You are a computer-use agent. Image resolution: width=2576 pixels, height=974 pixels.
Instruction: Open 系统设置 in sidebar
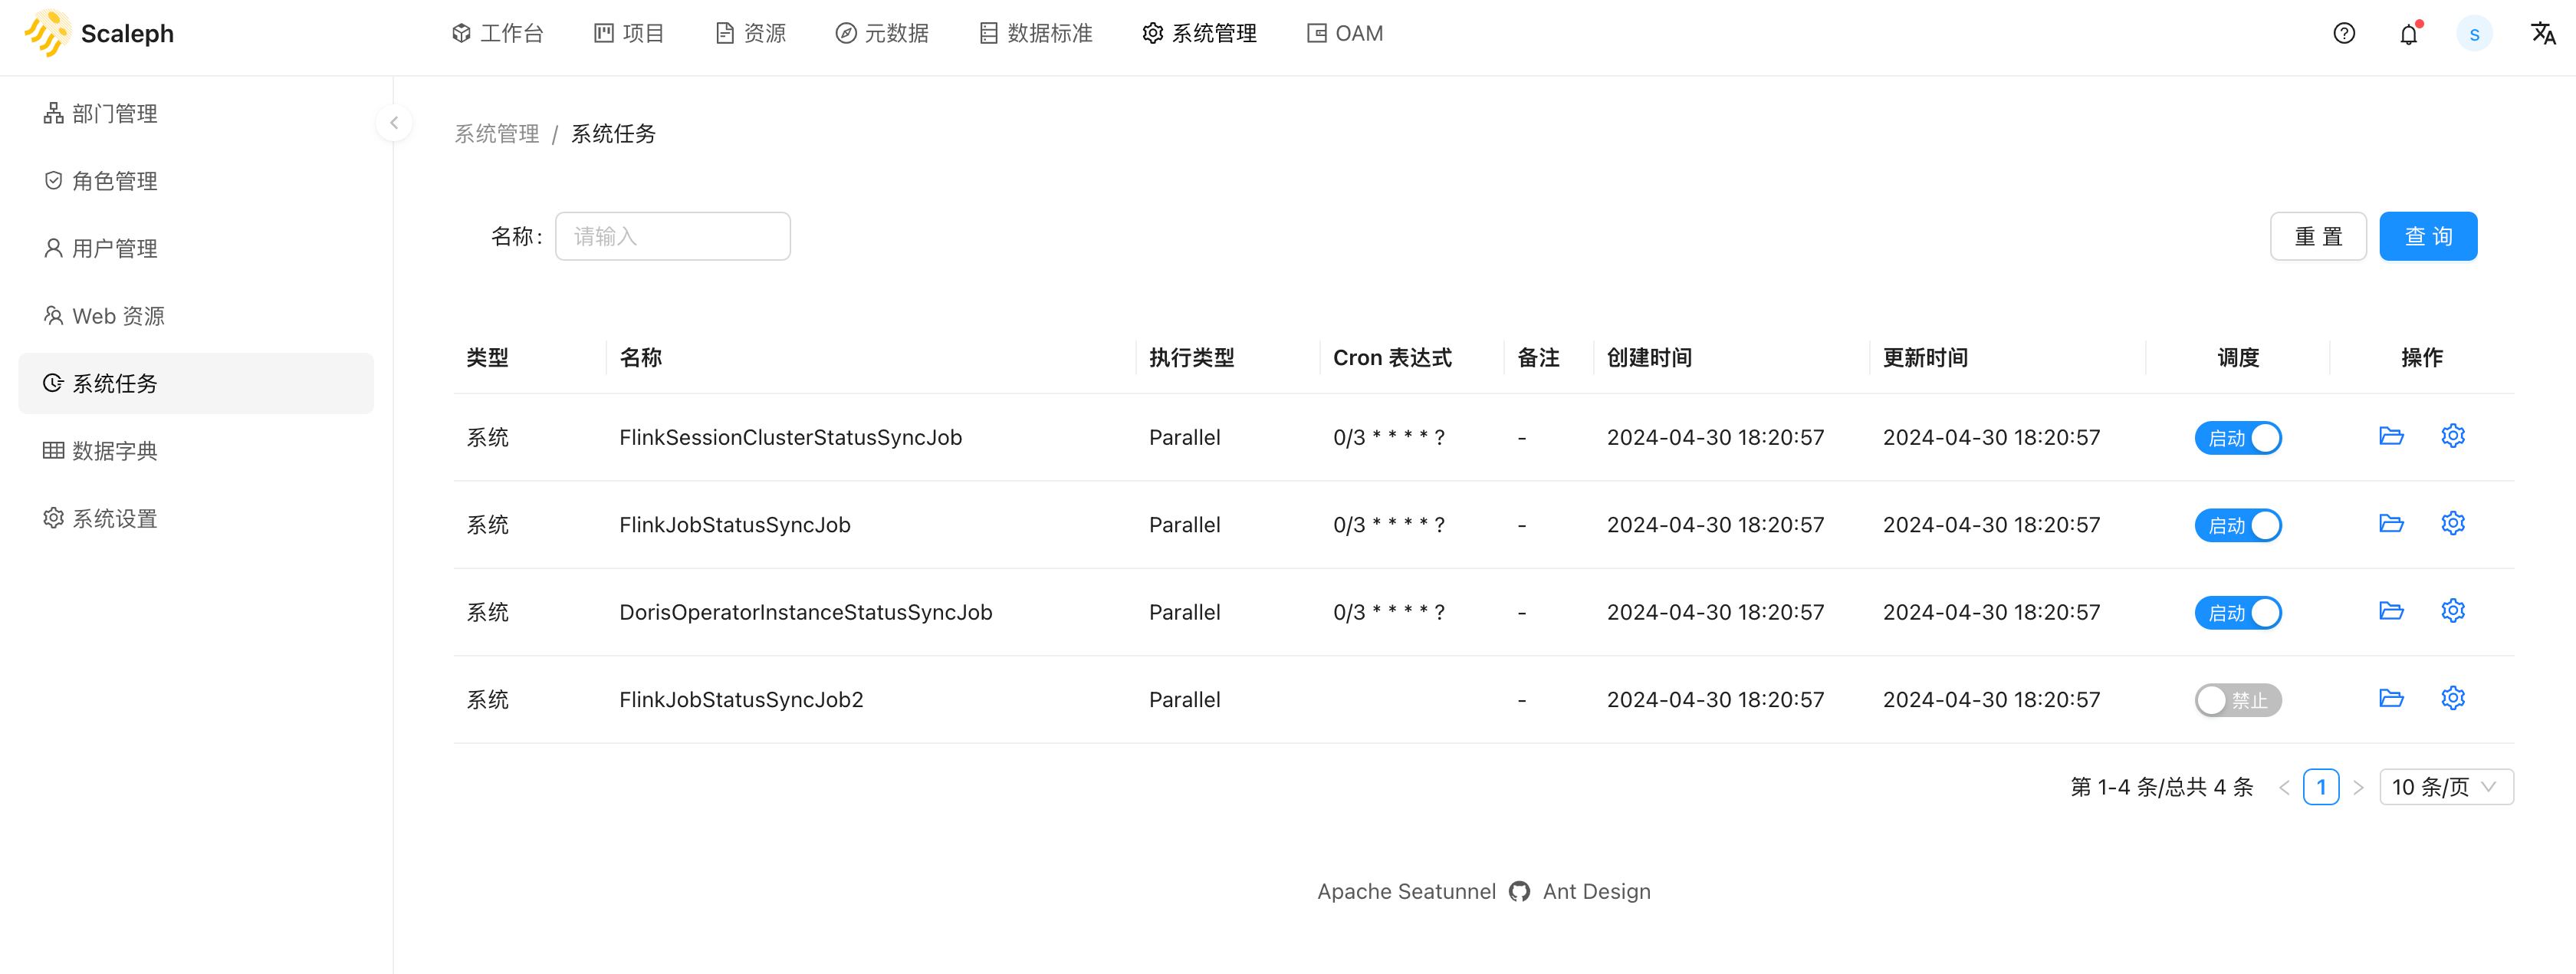[x=196, y=519]
